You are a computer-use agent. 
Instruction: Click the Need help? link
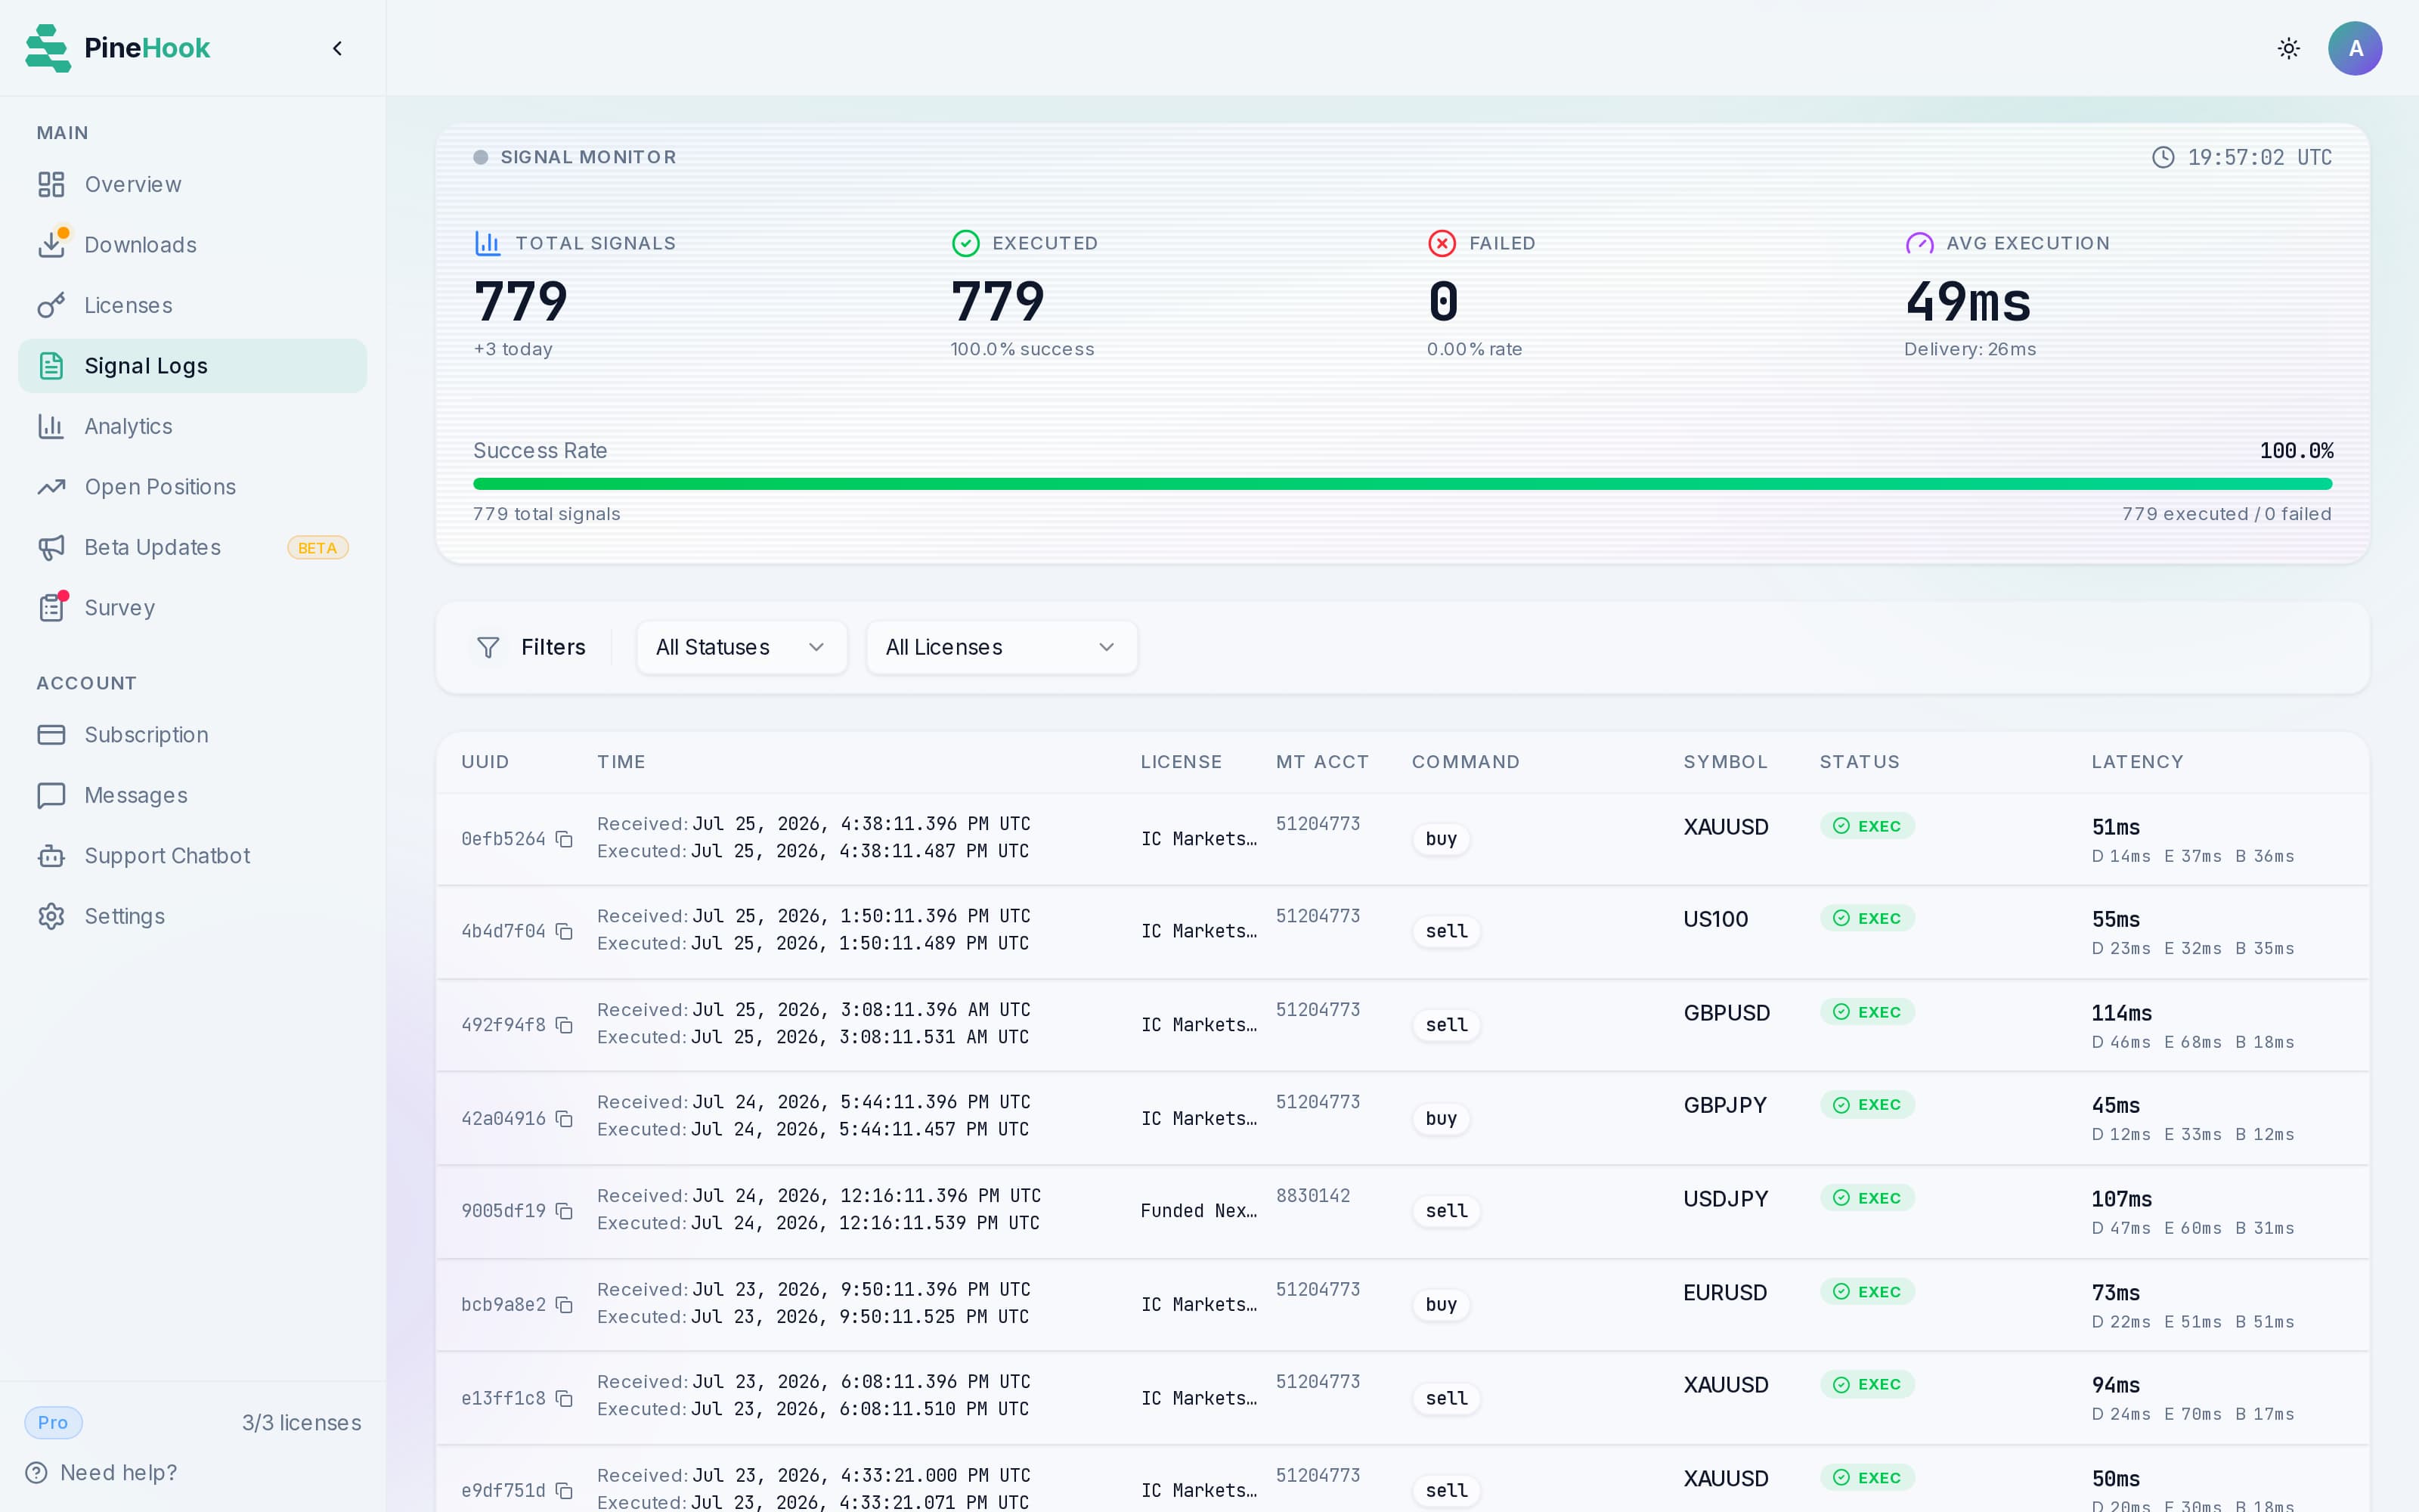pos(101,1472)
